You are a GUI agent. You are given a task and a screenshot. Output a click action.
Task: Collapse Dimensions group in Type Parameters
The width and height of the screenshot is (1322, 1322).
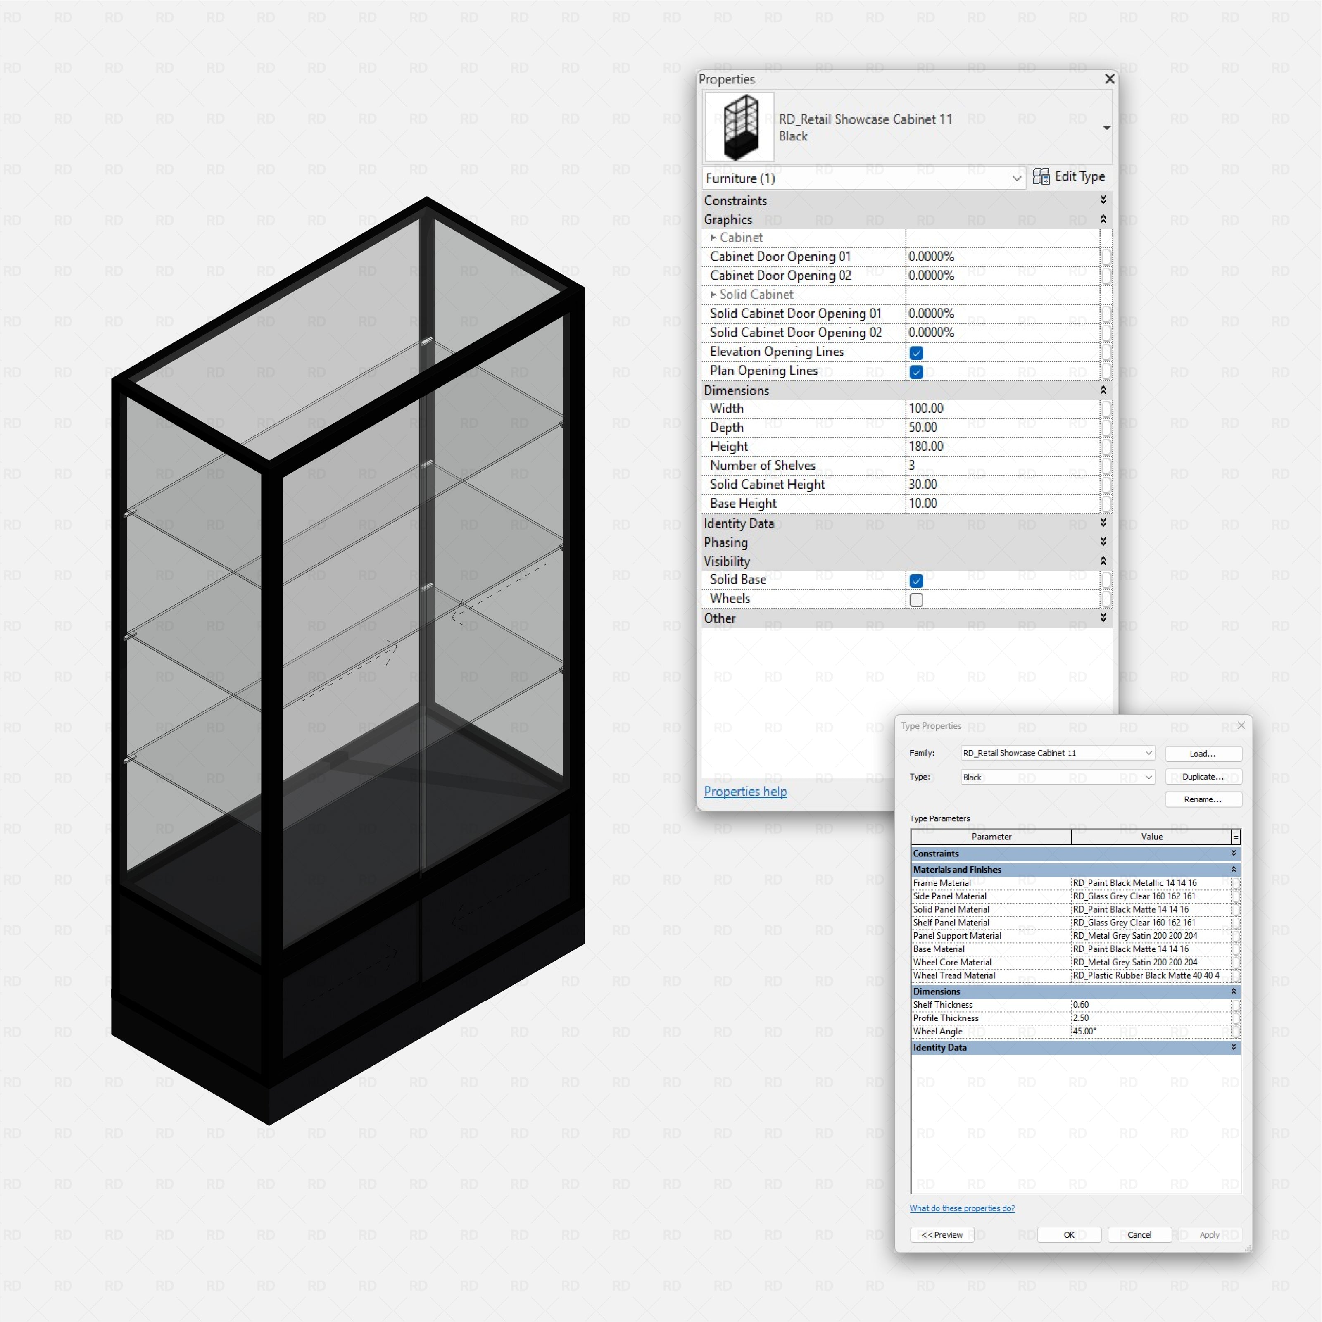[x=1234, y=991]
